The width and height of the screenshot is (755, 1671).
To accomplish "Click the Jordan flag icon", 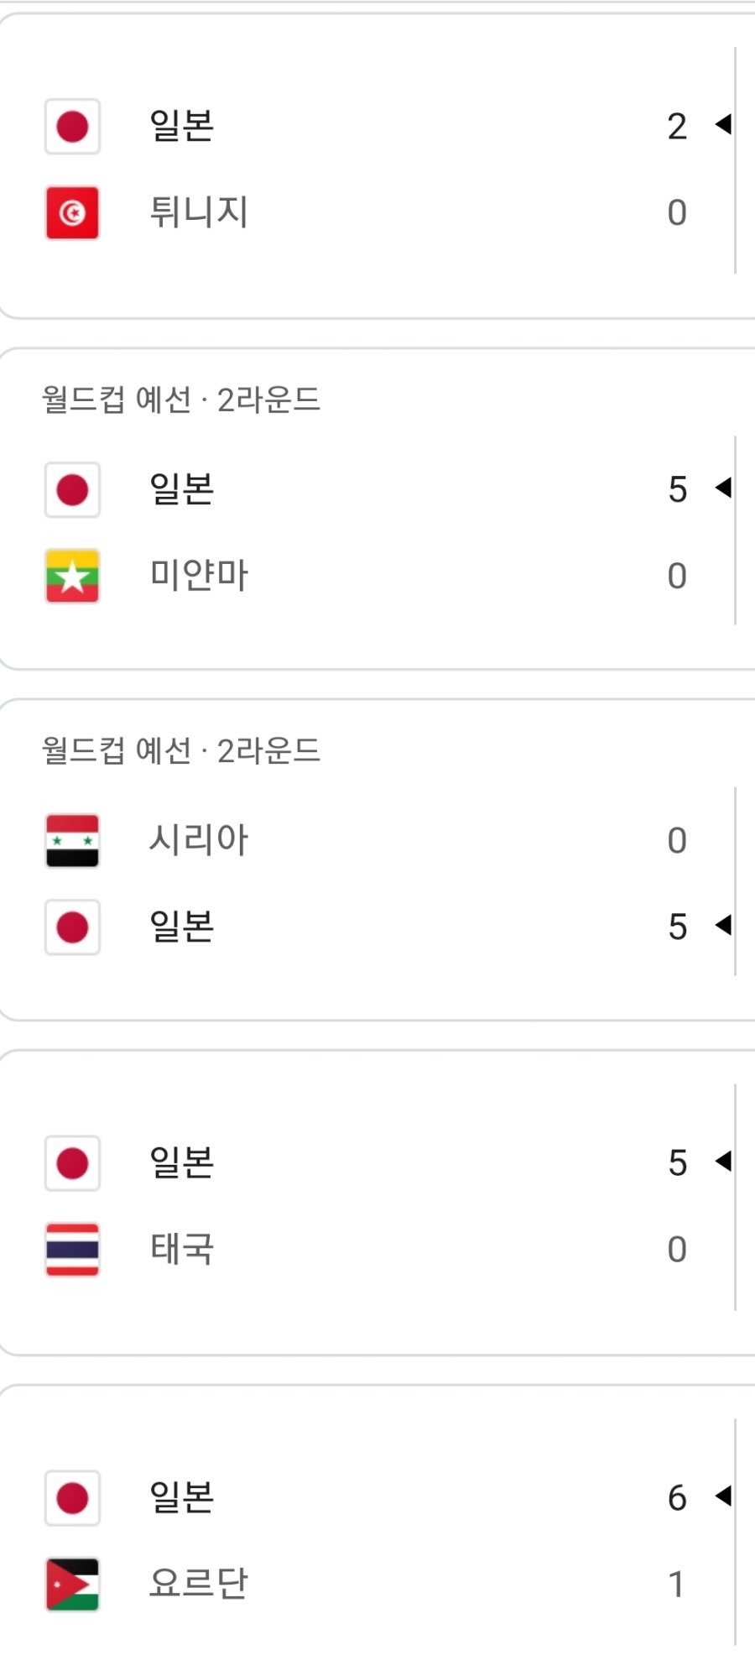I will [72, 1585].
